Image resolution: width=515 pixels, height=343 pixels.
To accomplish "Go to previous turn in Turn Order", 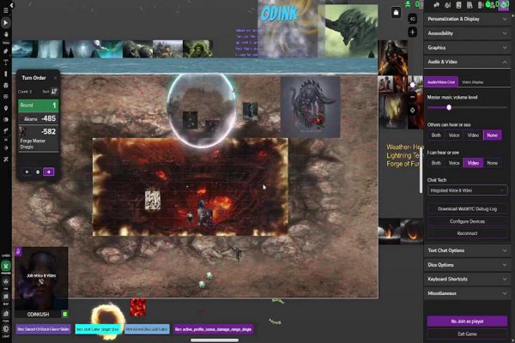I will coord(26,171).
